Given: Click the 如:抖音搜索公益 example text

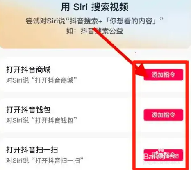Looking at the screenshot, I should 95,31.
